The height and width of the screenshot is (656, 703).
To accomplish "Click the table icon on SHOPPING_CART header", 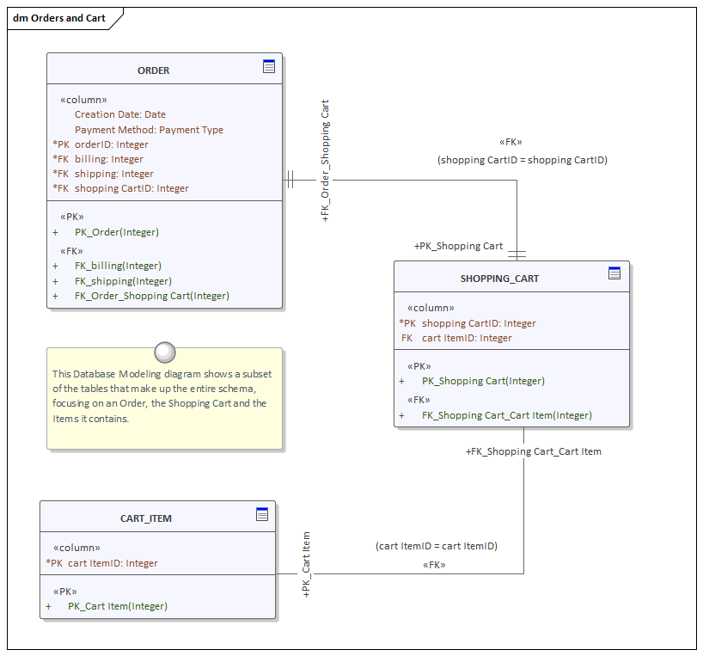I will pyautogui.click(x=614, y=273).
